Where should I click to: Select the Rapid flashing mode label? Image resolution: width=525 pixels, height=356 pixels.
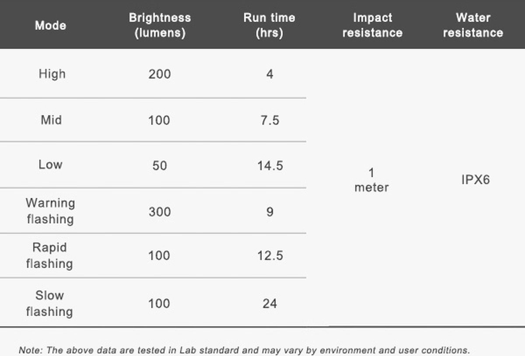point(49,256)
